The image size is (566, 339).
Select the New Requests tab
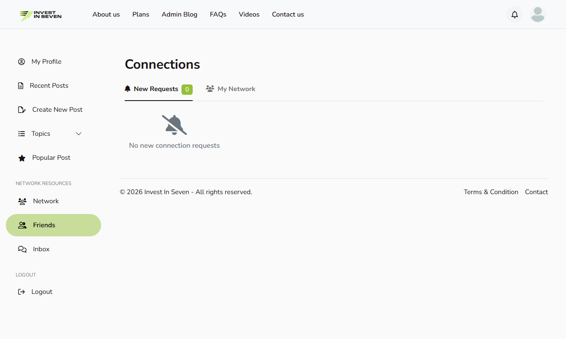[152, 89]
